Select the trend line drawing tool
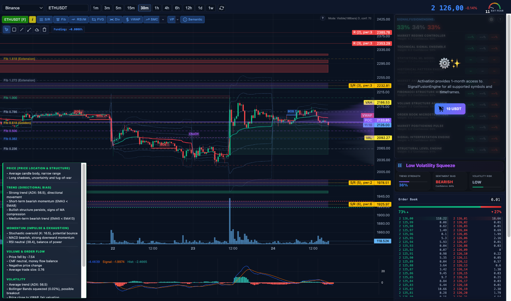The height and width of the screenshot is (301, 511). coord(22,29)
